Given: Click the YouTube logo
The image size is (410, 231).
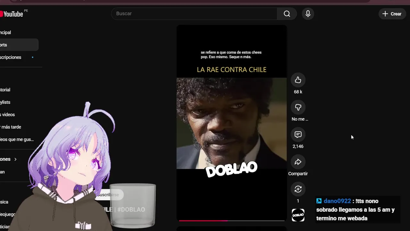Looking at the screenshot, I should [x=12, y=14].
